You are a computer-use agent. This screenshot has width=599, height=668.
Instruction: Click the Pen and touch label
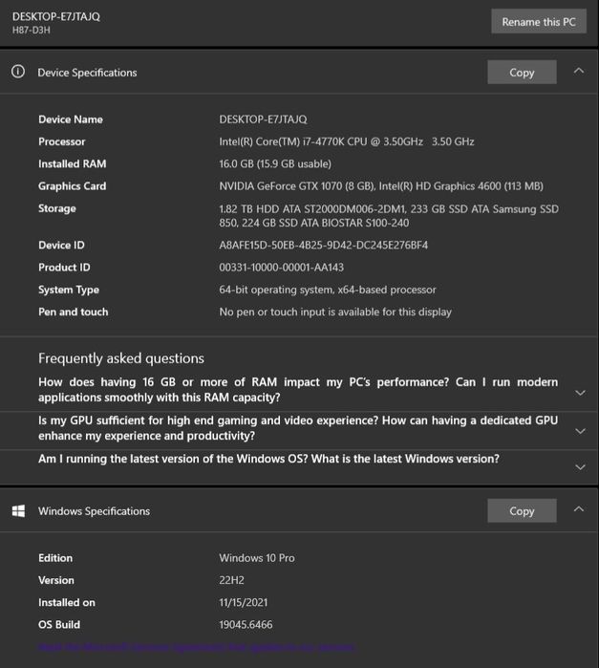73,312
